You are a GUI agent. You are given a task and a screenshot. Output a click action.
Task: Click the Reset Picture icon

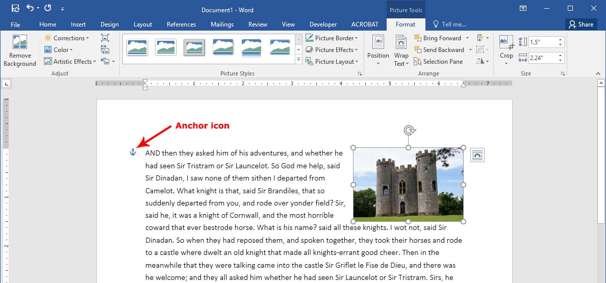click(x=105, y=61)
